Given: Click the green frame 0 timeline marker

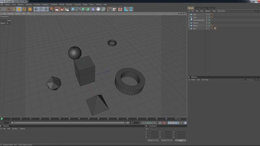Looking at the screenshot, I should (2, 119).
